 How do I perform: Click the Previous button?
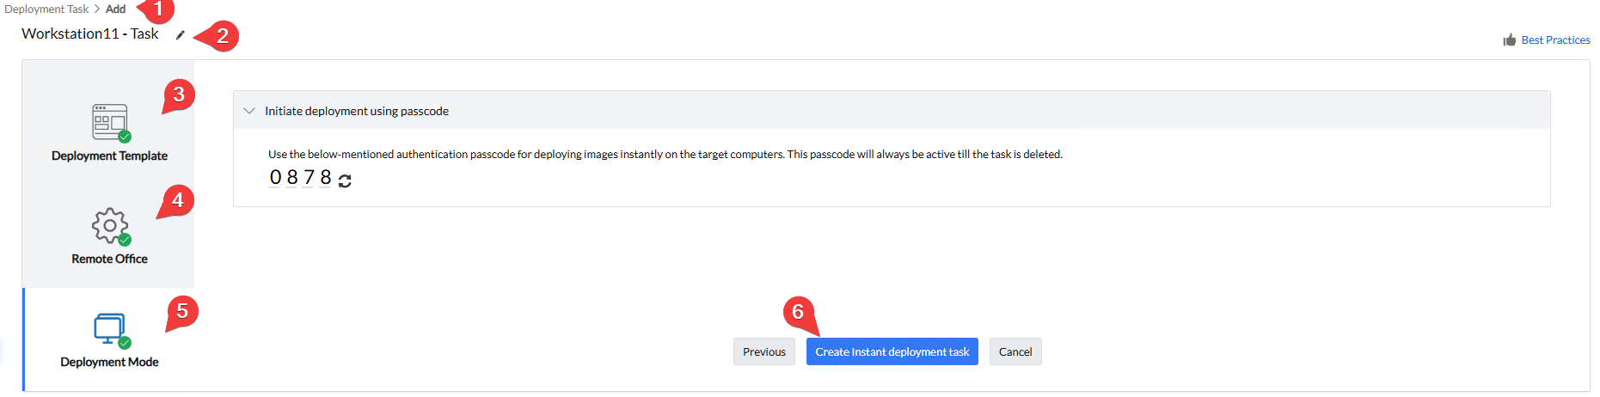763,351
